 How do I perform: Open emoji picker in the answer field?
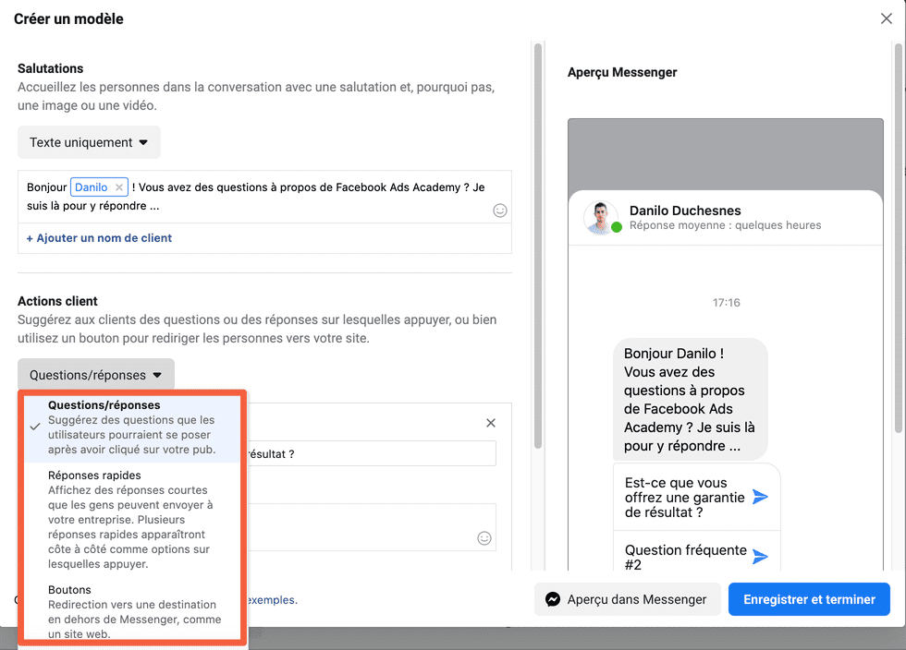[484, 538]
